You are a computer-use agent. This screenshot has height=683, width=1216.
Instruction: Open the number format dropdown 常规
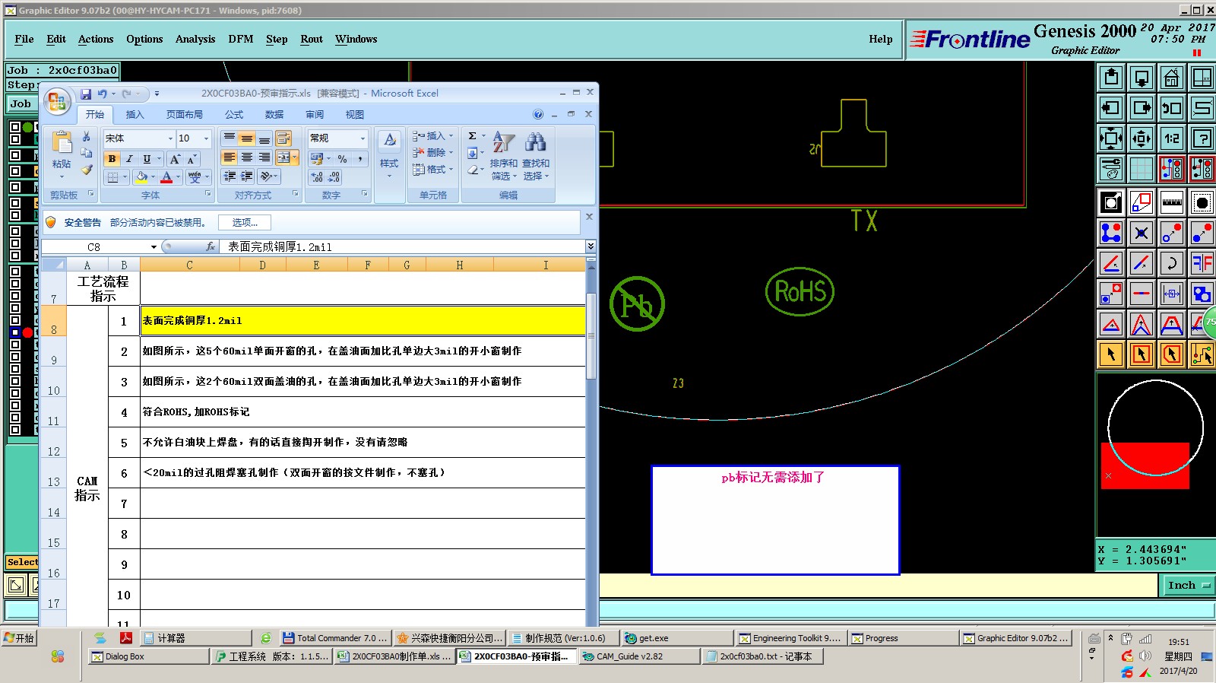(x=363, y=138)
